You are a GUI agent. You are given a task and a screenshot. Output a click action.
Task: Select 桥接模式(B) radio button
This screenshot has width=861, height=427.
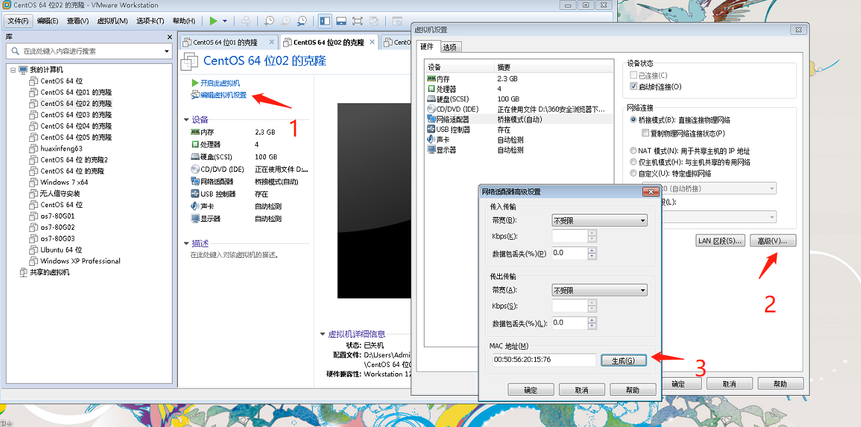pos(634,120)
